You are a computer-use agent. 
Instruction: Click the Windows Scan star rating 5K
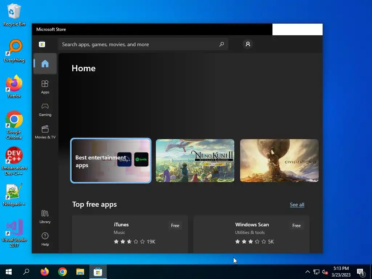[x=255, y=242]
